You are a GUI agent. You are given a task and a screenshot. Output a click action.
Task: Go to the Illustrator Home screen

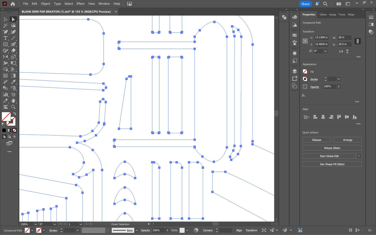[13, 4]
